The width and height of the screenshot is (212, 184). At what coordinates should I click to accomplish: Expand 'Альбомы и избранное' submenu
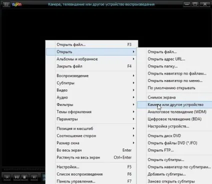click(91, 59)
